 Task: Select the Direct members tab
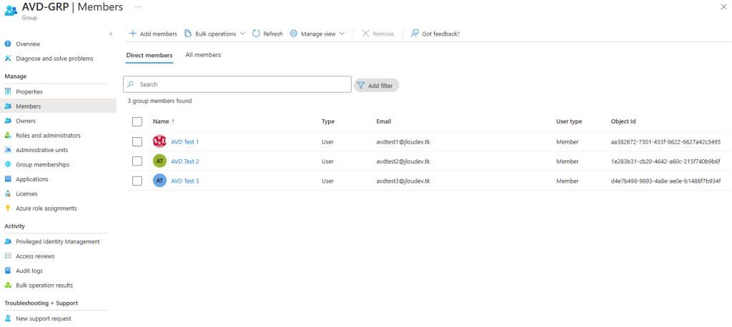click(149, 55)
